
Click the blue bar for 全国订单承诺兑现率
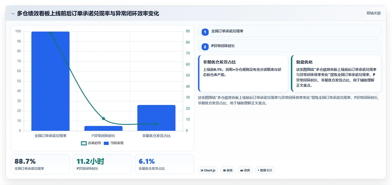click(50, 81)
